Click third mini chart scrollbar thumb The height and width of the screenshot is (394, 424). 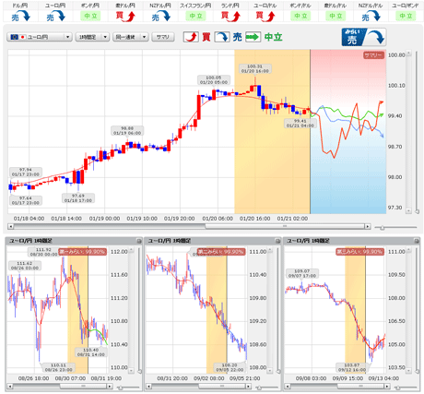[361, 387]
